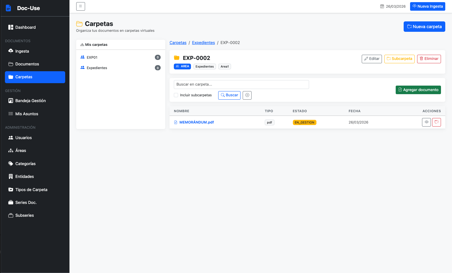Open the Expedientes breadcrumb link
This screenshot has width=452, height=273.
[203, 42]
